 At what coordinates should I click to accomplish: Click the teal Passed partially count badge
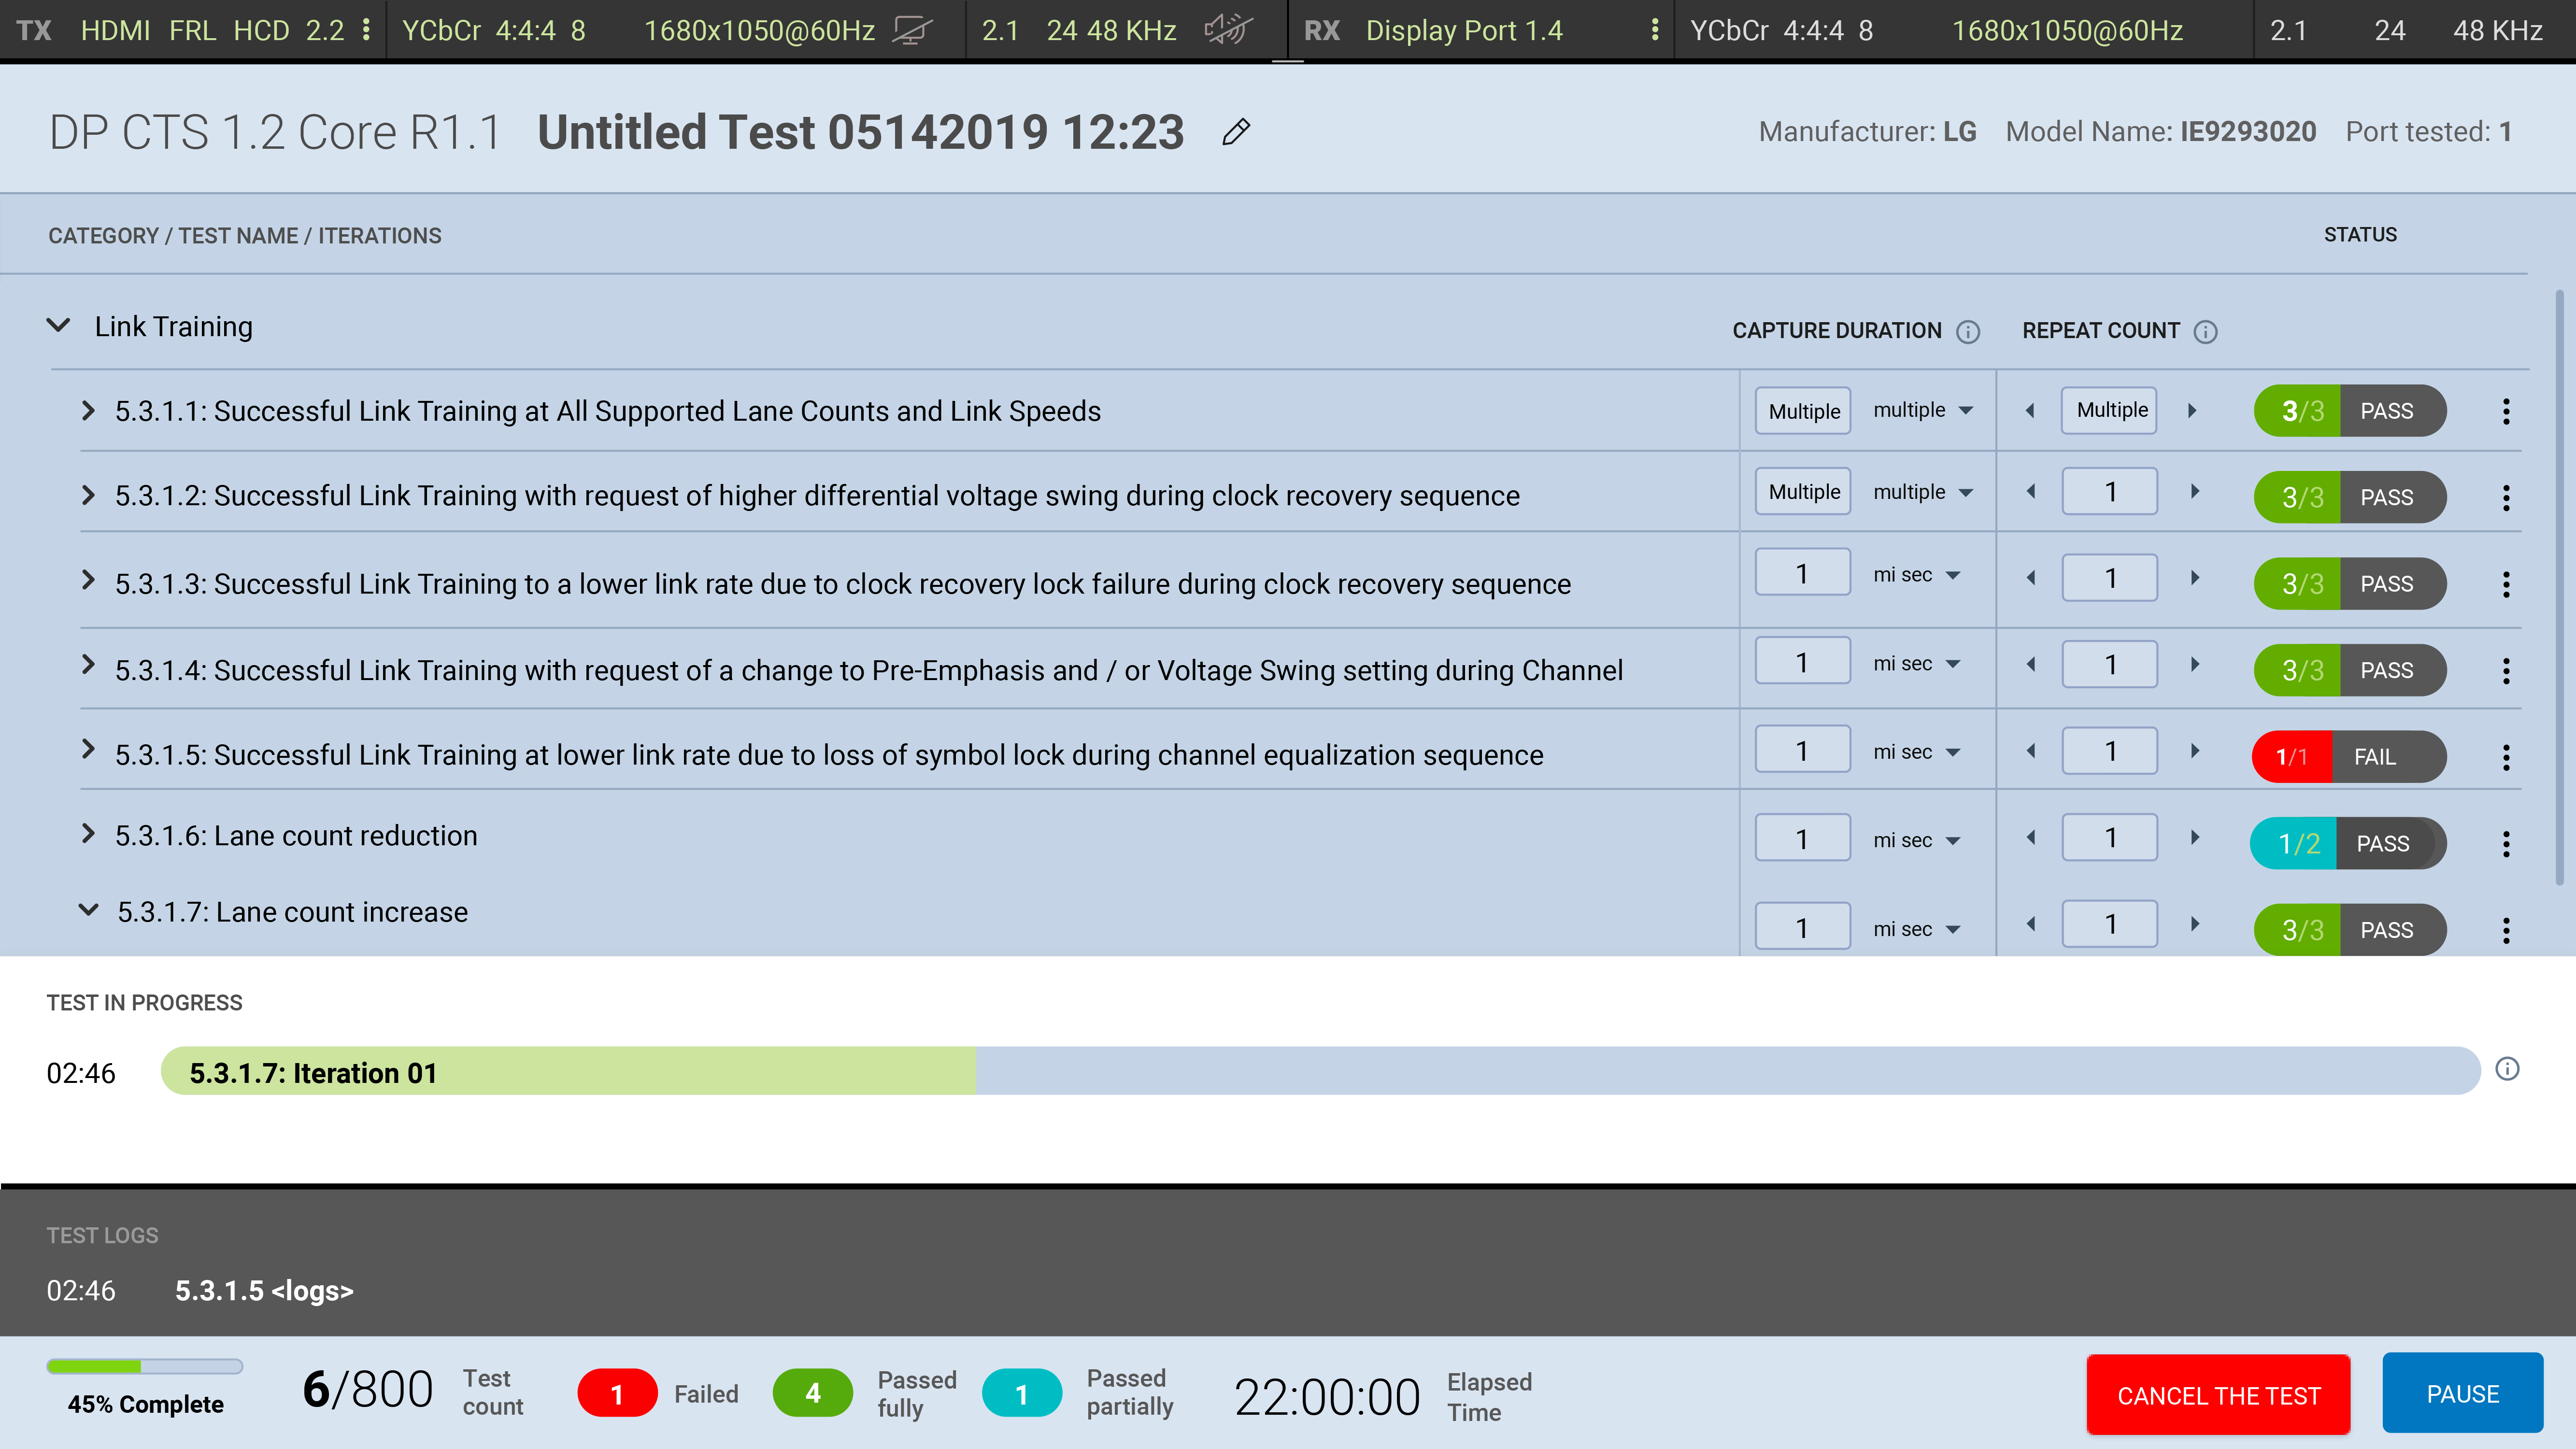click(1022, 1394)
